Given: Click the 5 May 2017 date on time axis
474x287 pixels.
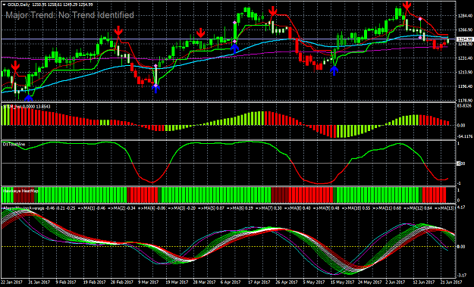Looking at the screenshot, I should (315, 282).
